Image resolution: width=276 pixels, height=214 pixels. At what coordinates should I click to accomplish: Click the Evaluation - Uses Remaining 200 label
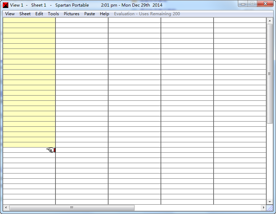147,14
